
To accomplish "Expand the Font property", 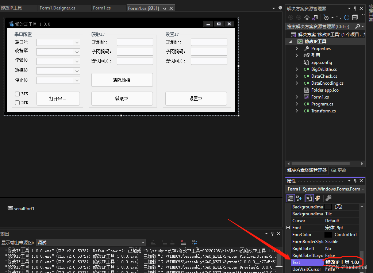I will coord(288,228).
